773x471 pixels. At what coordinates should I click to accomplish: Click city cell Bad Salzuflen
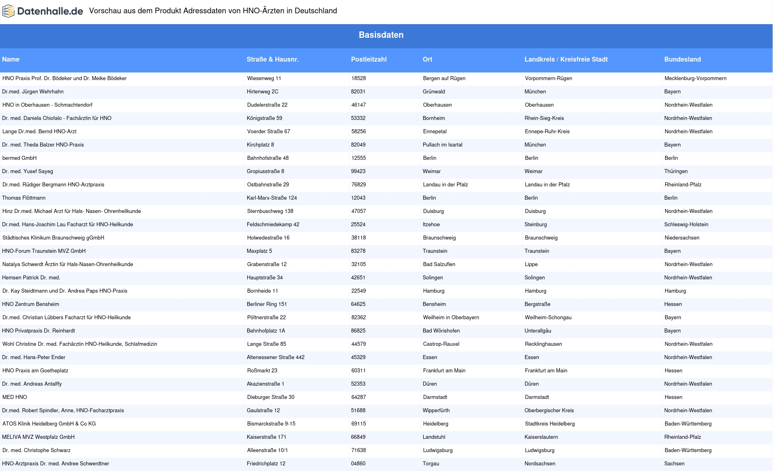tap(439, 264)
